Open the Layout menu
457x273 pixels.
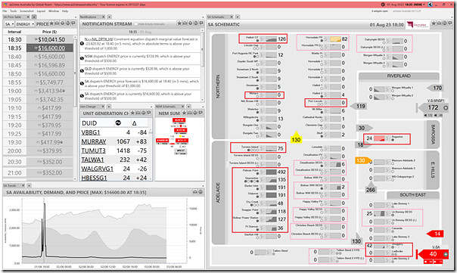[x=41, y=11]
